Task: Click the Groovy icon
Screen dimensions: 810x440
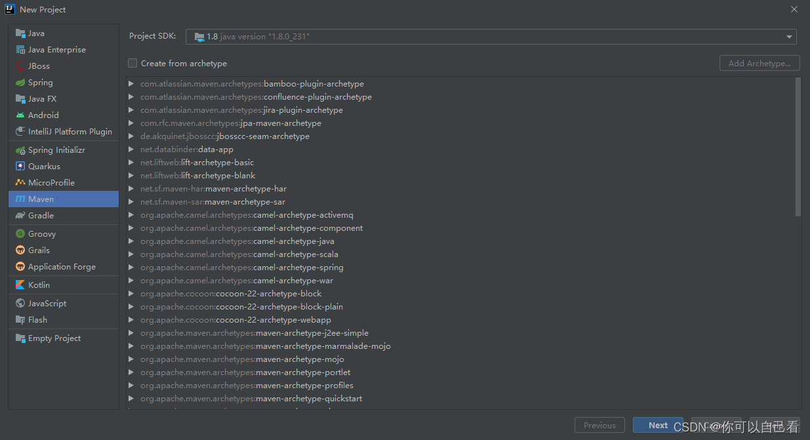Action: [x=20, y=234]
